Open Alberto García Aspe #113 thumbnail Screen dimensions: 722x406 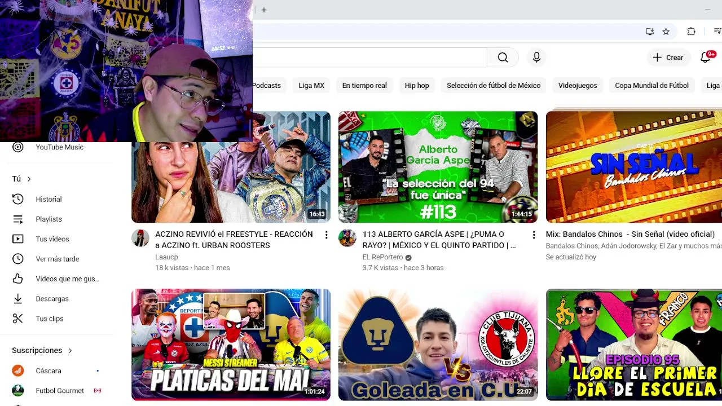point(438,167)
